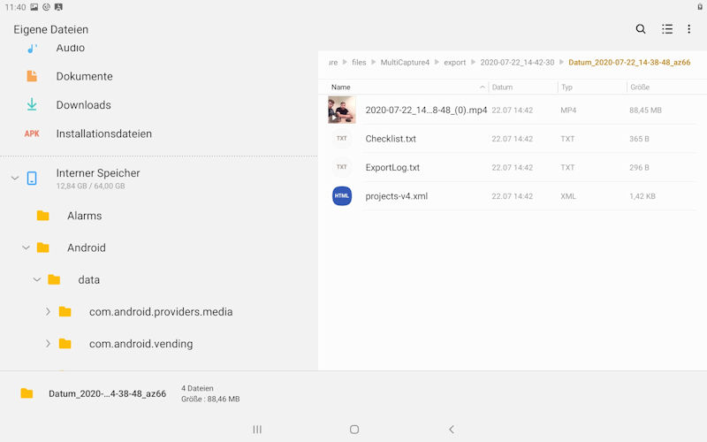This screenshot has width=707, height=442.
Task: Sort files by Name column header
Action: 341,88
